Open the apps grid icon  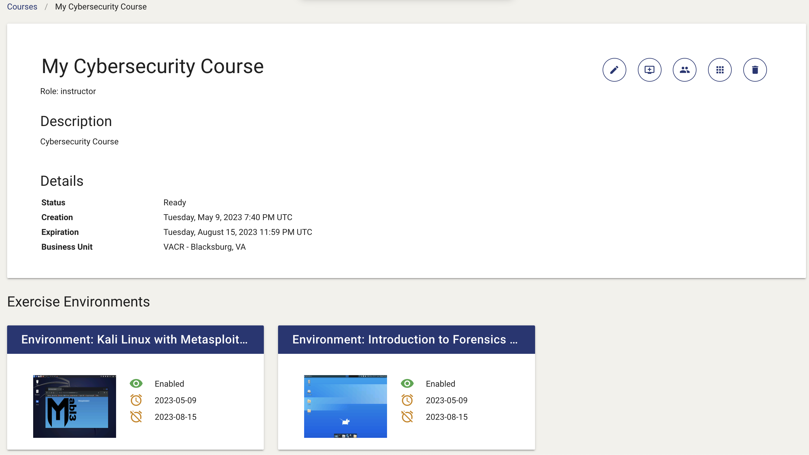pyautogui.click(x=720, y=70)
